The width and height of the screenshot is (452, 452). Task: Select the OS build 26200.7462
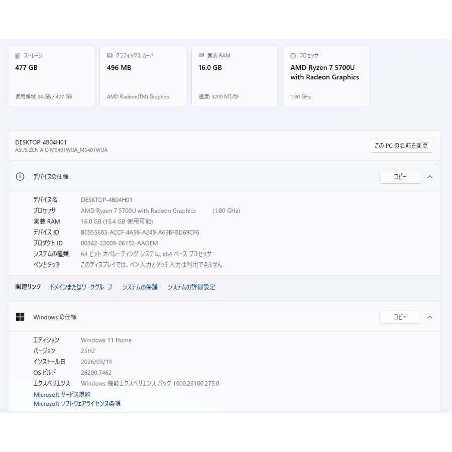click(x=96, y=373)
